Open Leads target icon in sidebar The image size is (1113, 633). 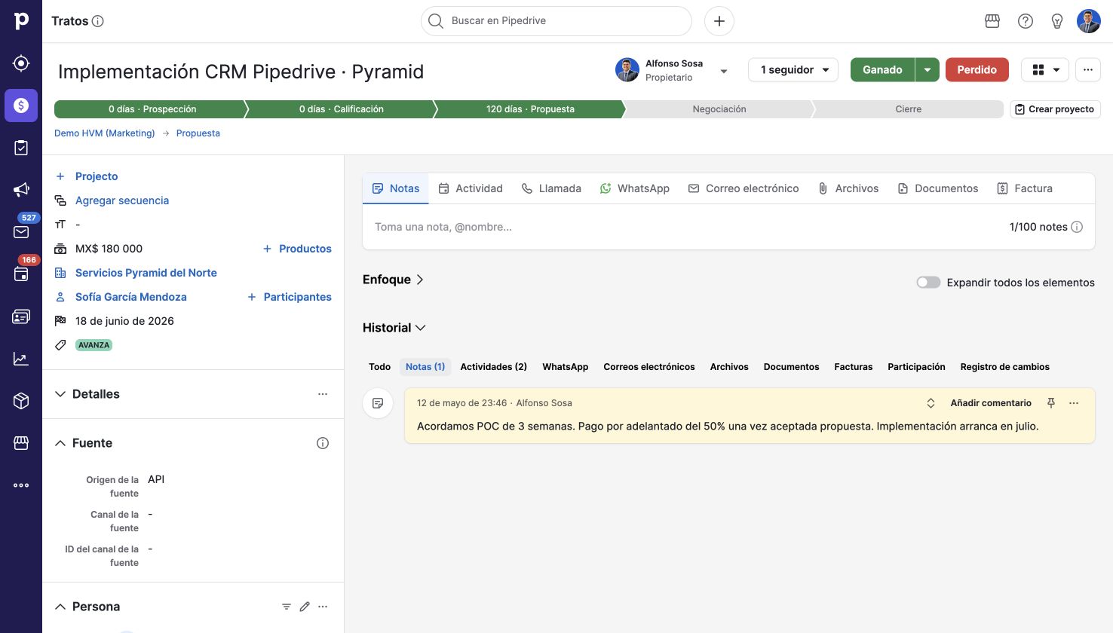tap(21, 63)
